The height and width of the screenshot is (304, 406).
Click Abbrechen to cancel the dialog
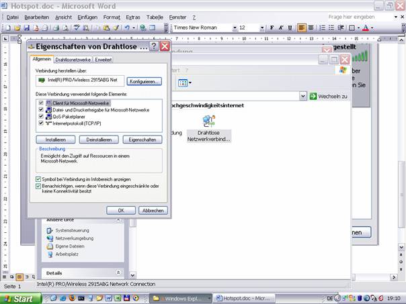tap(153, 211)
